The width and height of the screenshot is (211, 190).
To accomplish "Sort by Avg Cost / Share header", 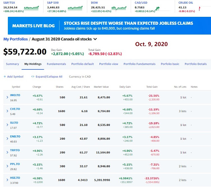I will [x=80, y=87].
